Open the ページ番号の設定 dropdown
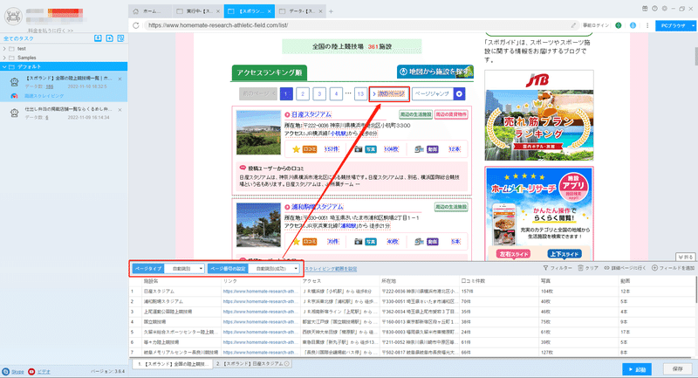This screenshot has height=378, width=698. tap(274, 269)
